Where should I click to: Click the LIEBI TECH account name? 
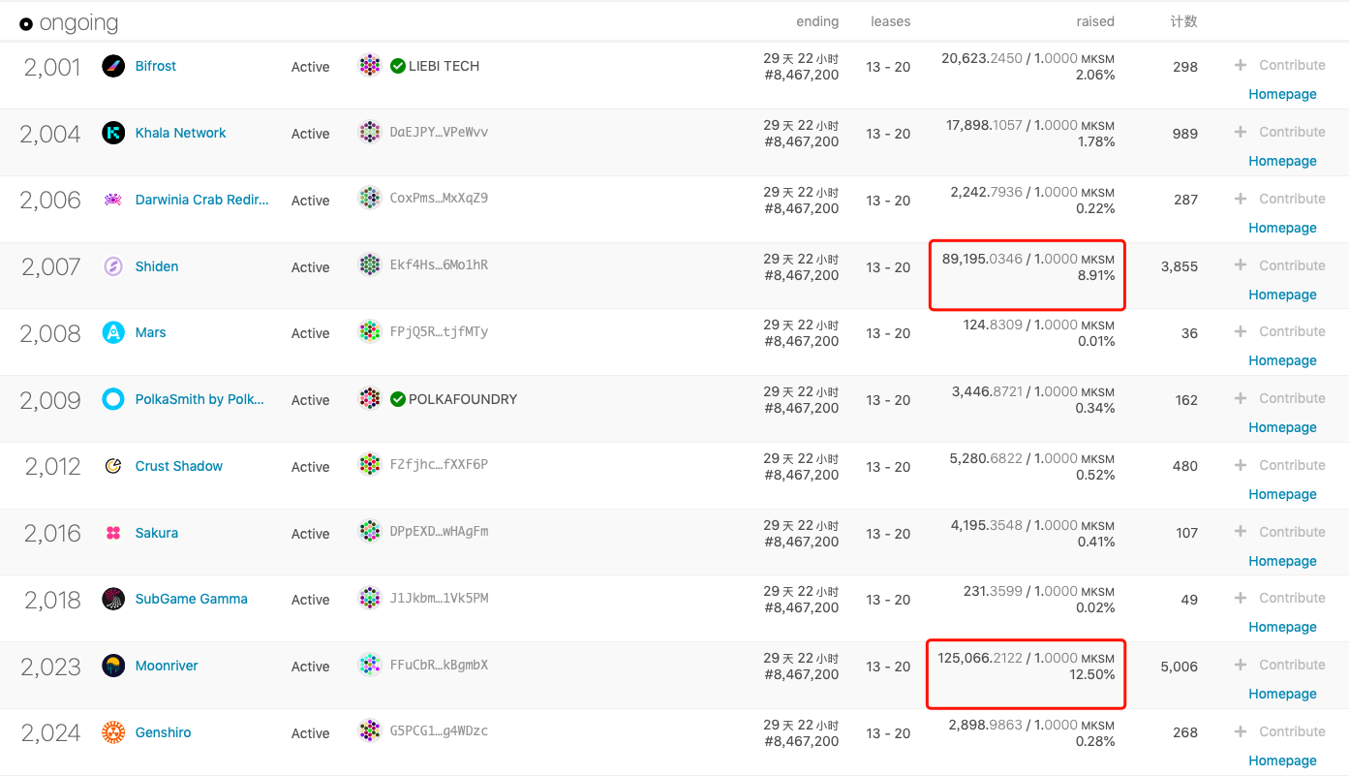(444, 66)
